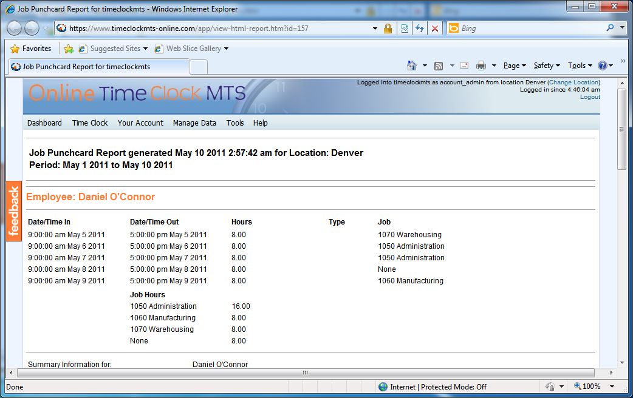This screenshot has height=398, width=633.
Task: Click the Change Location link
Action: pos(573,83)
